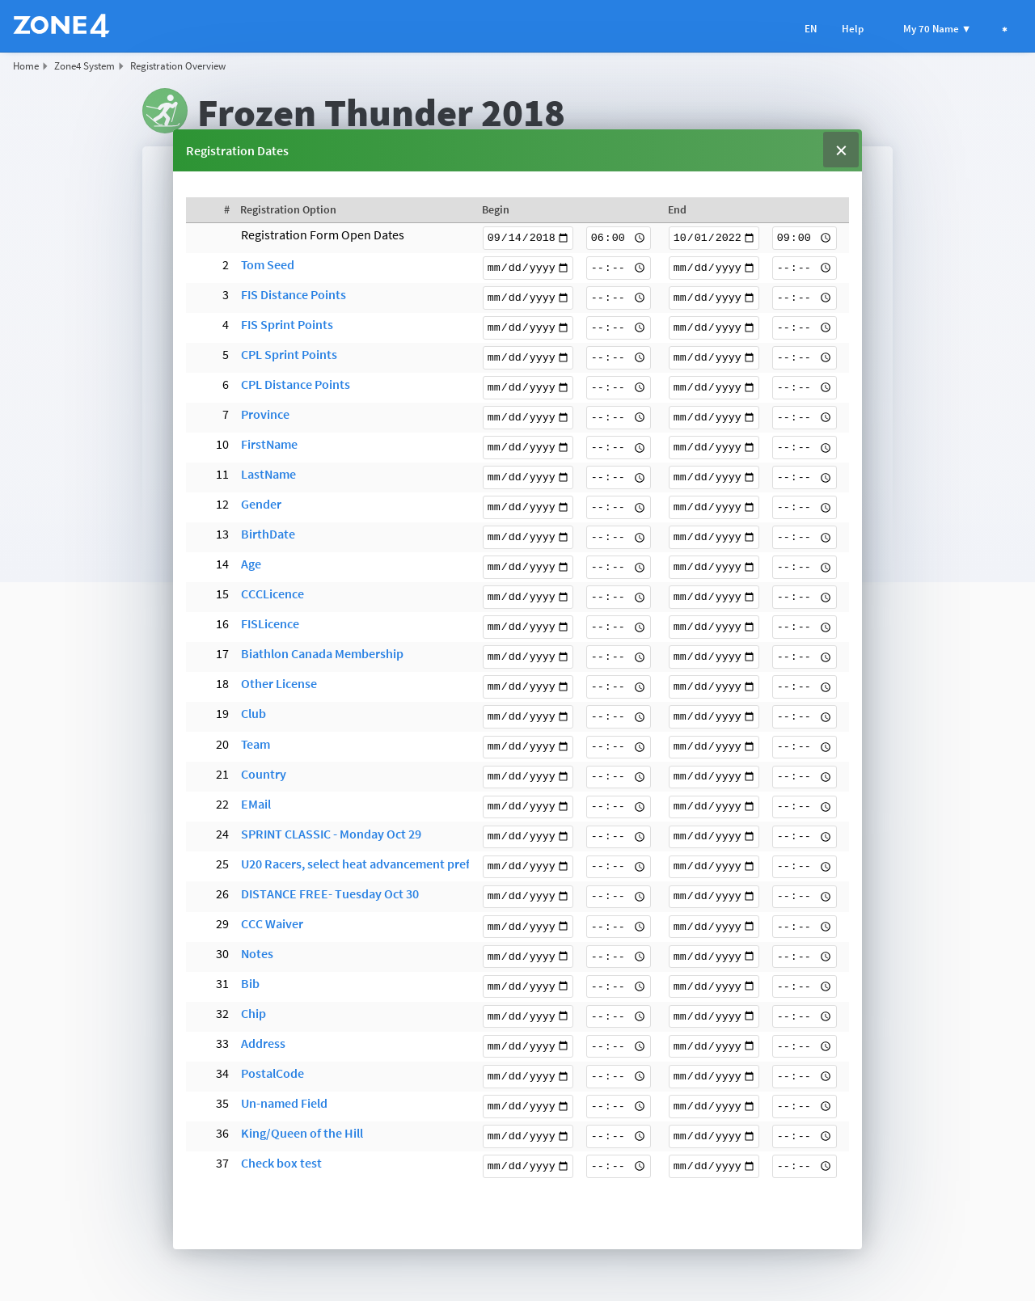This screenshot has width=1035, height=1301.
Task: Open Biathlon Canada Membership option
Action: [x=322, y=654]
